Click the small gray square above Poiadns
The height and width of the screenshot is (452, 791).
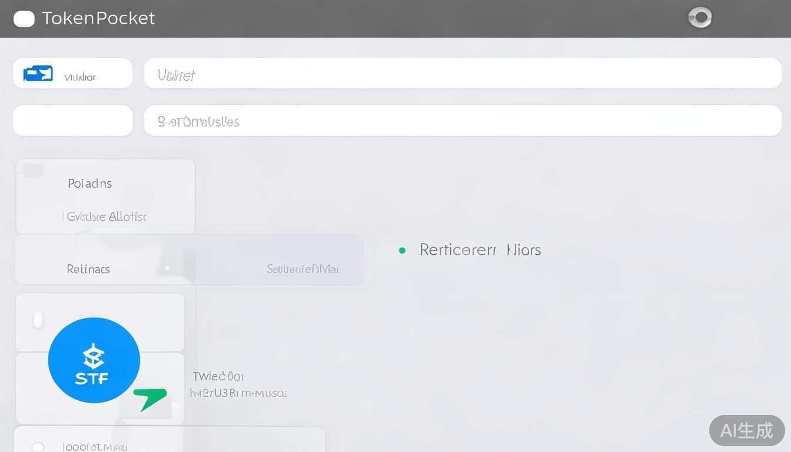point(33,170)
